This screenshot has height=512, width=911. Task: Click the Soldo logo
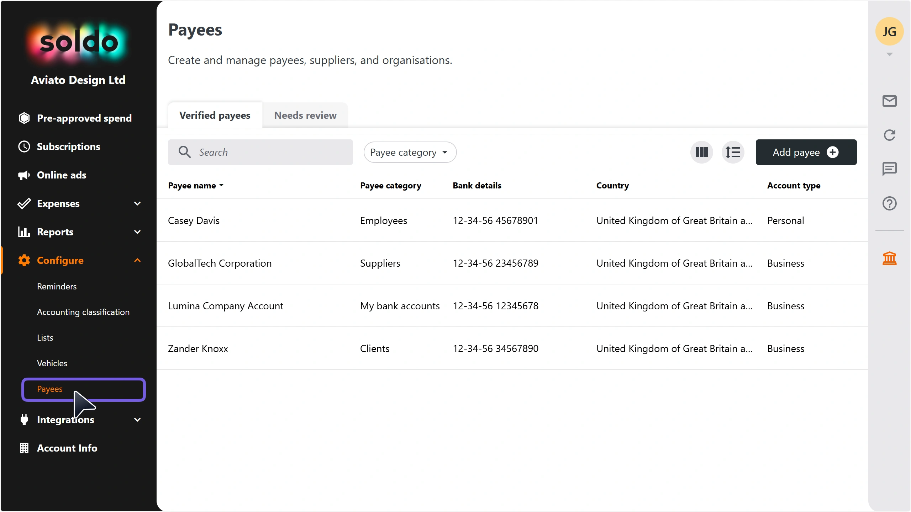click(78, 43)
